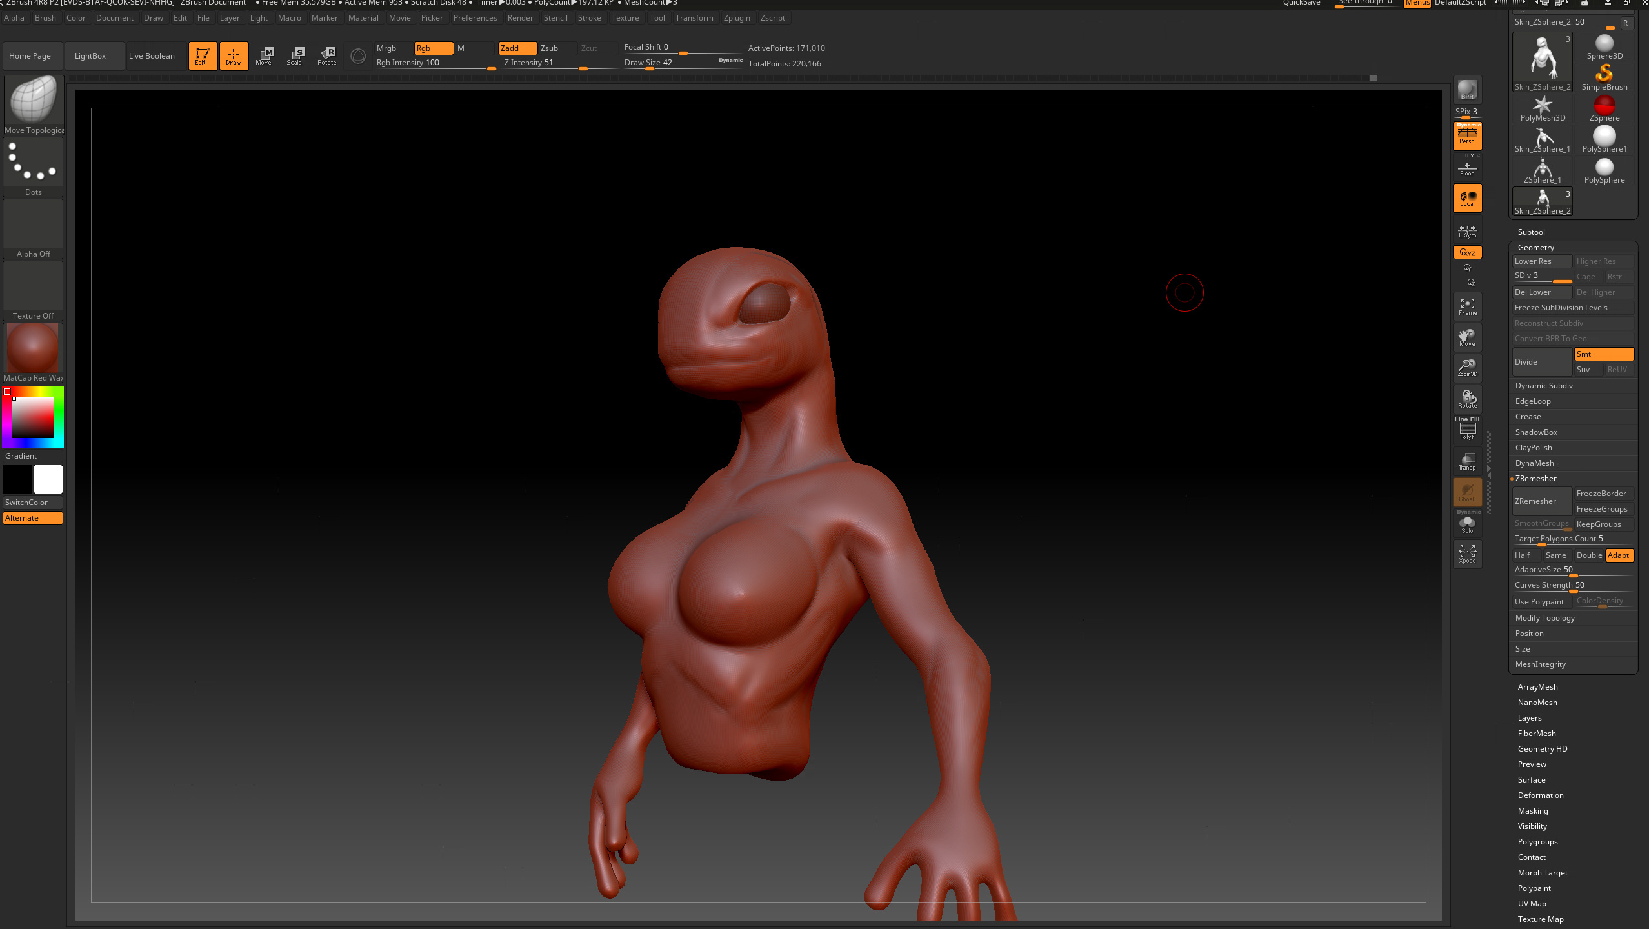Expand the DynaMesh section
Viewport: 1649px width, 929px height.
(1534, 463)
